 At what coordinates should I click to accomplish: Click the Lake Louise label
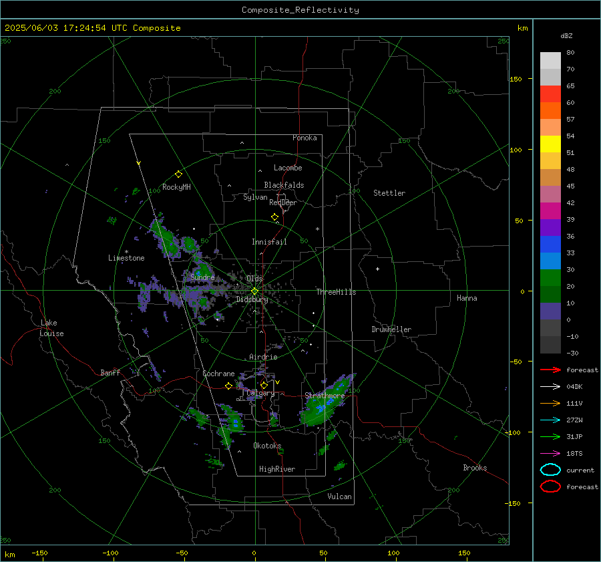(51, 328)
